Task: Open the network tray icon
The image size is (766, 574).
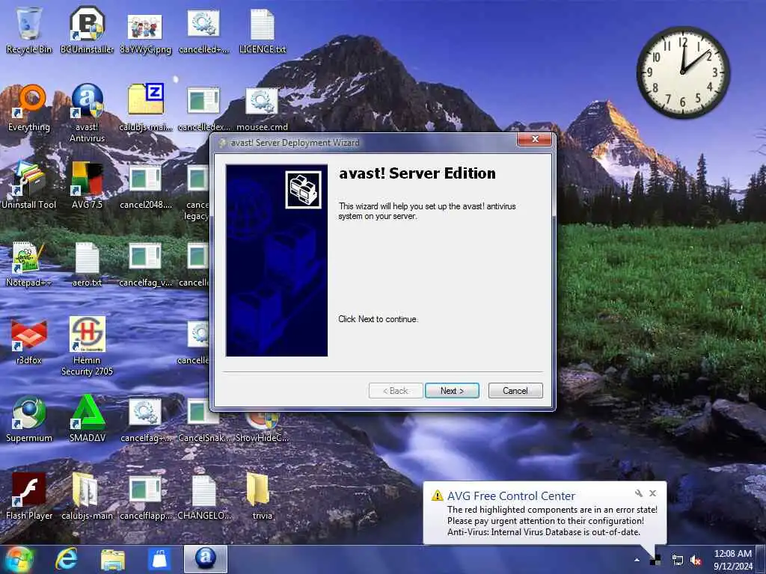Action: (x=677, y=560)
